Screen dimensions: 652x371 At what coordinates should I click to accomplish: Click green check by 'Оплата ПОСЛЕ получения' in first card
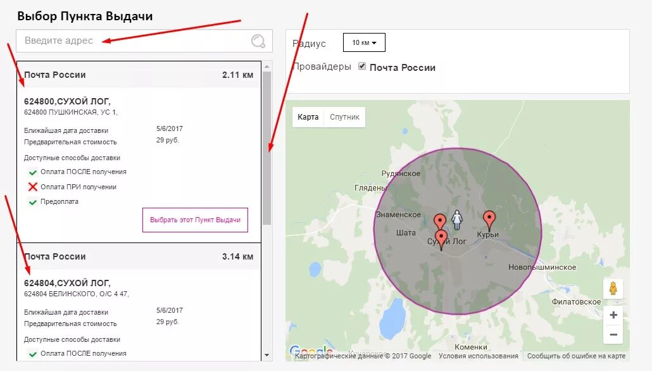click(33, 172)
